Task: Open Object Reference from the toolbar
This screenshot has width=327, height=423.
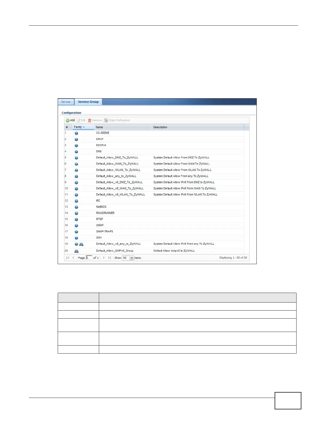Action: [x=117, y=120]
